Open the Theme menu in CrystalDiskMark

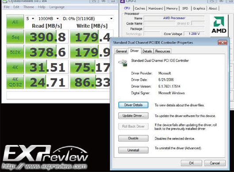click(x=29, y=7)
